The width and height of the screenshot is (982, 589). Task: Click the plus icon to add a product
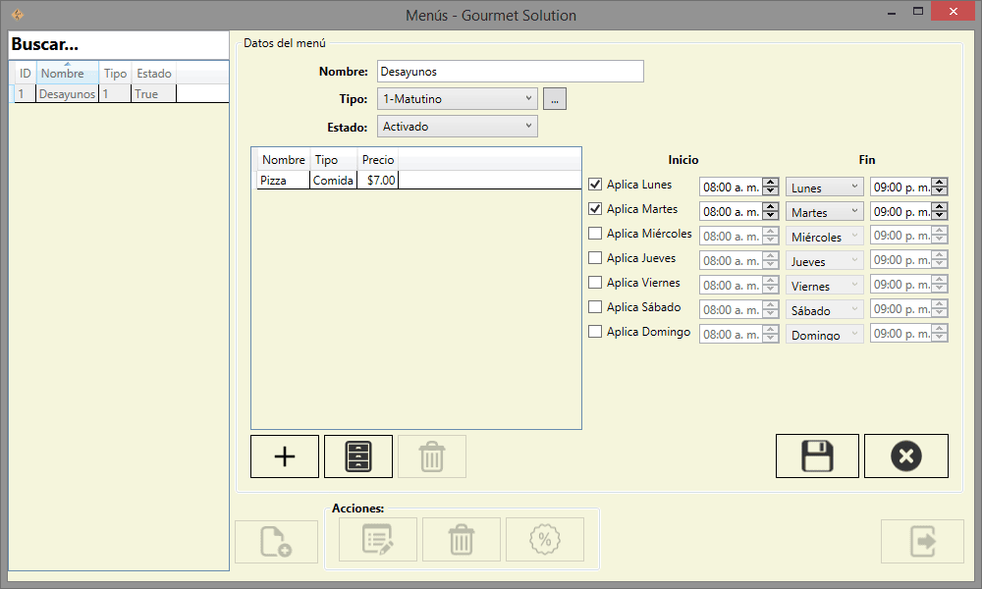[285, 456]
